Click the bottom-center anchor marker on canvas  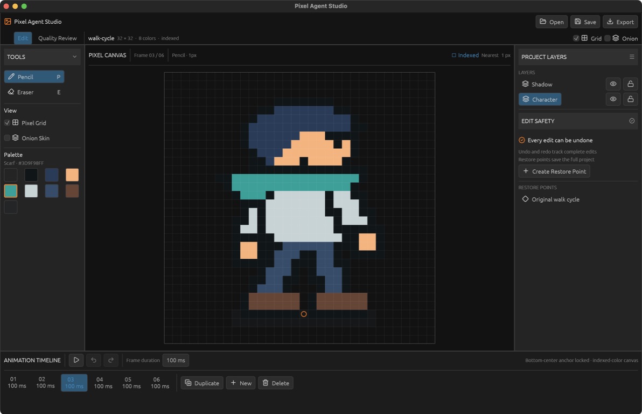point(304,314)
